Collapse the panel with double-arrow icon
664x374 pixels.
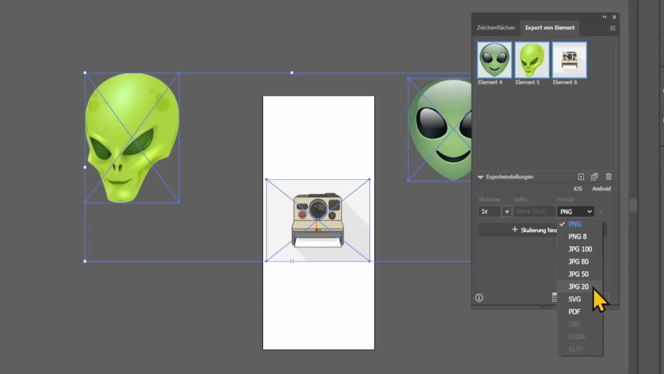point(604,17)
